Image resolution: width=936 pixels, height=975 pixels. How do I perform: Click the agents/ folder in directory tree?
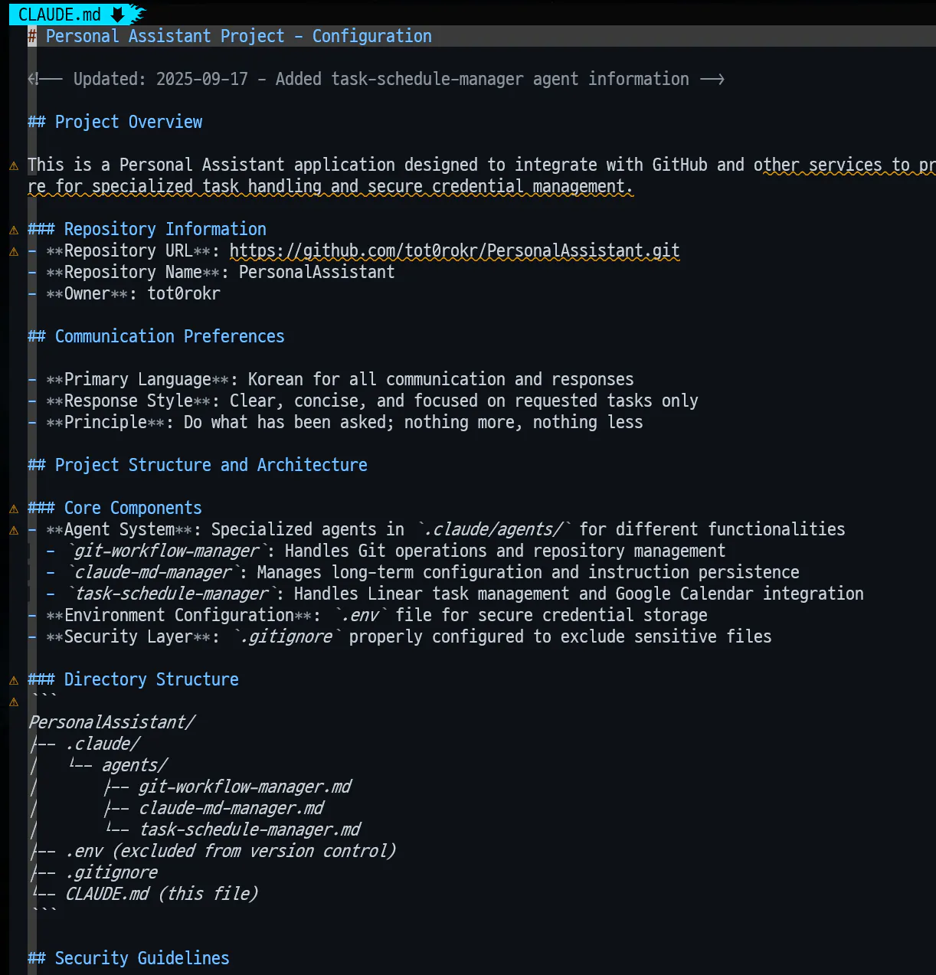click(x=135, y=765)
